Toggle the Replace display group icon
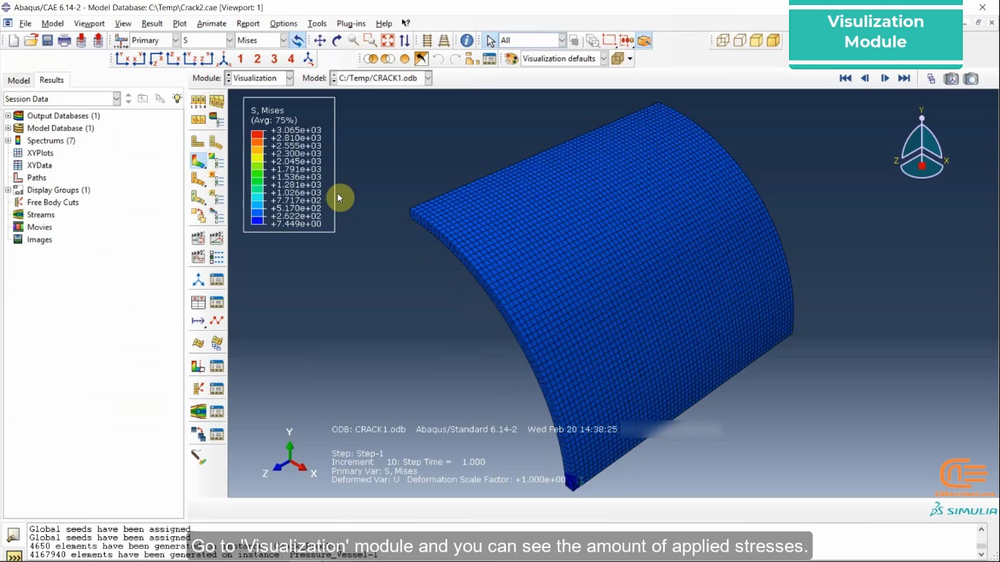The height and width of the screenshot is (562, 1000). coord(370,59)
